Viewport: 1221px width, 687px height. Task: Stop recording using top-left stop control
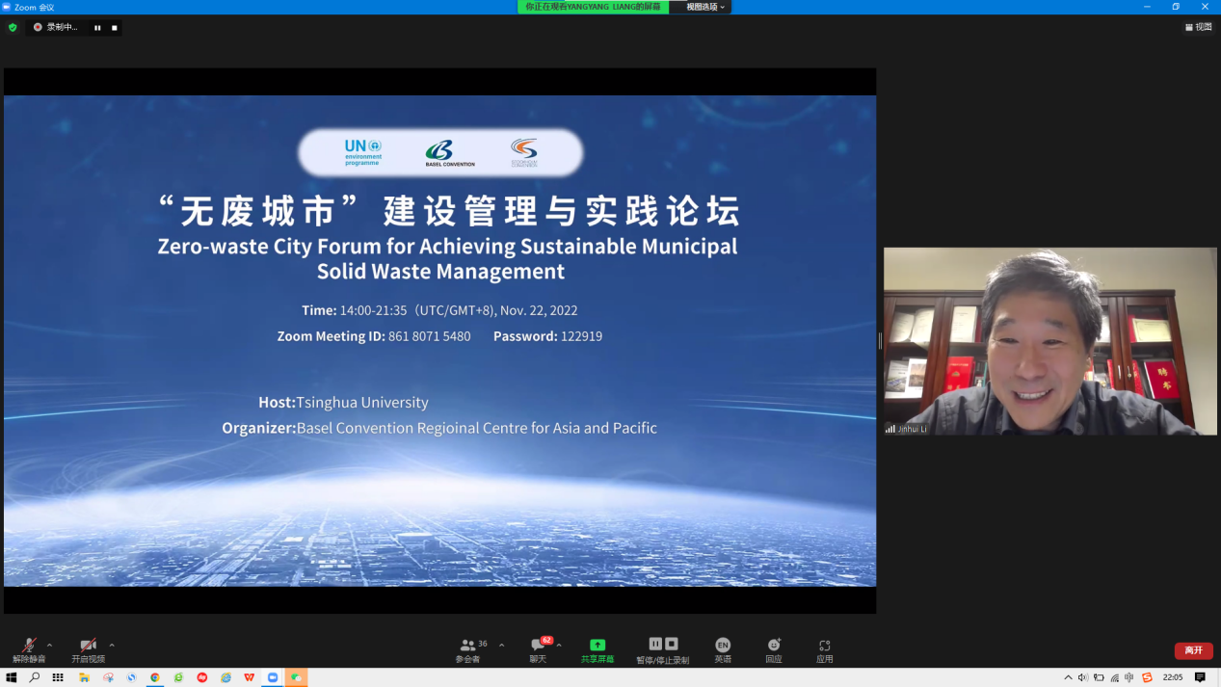(x=114, y=28)
